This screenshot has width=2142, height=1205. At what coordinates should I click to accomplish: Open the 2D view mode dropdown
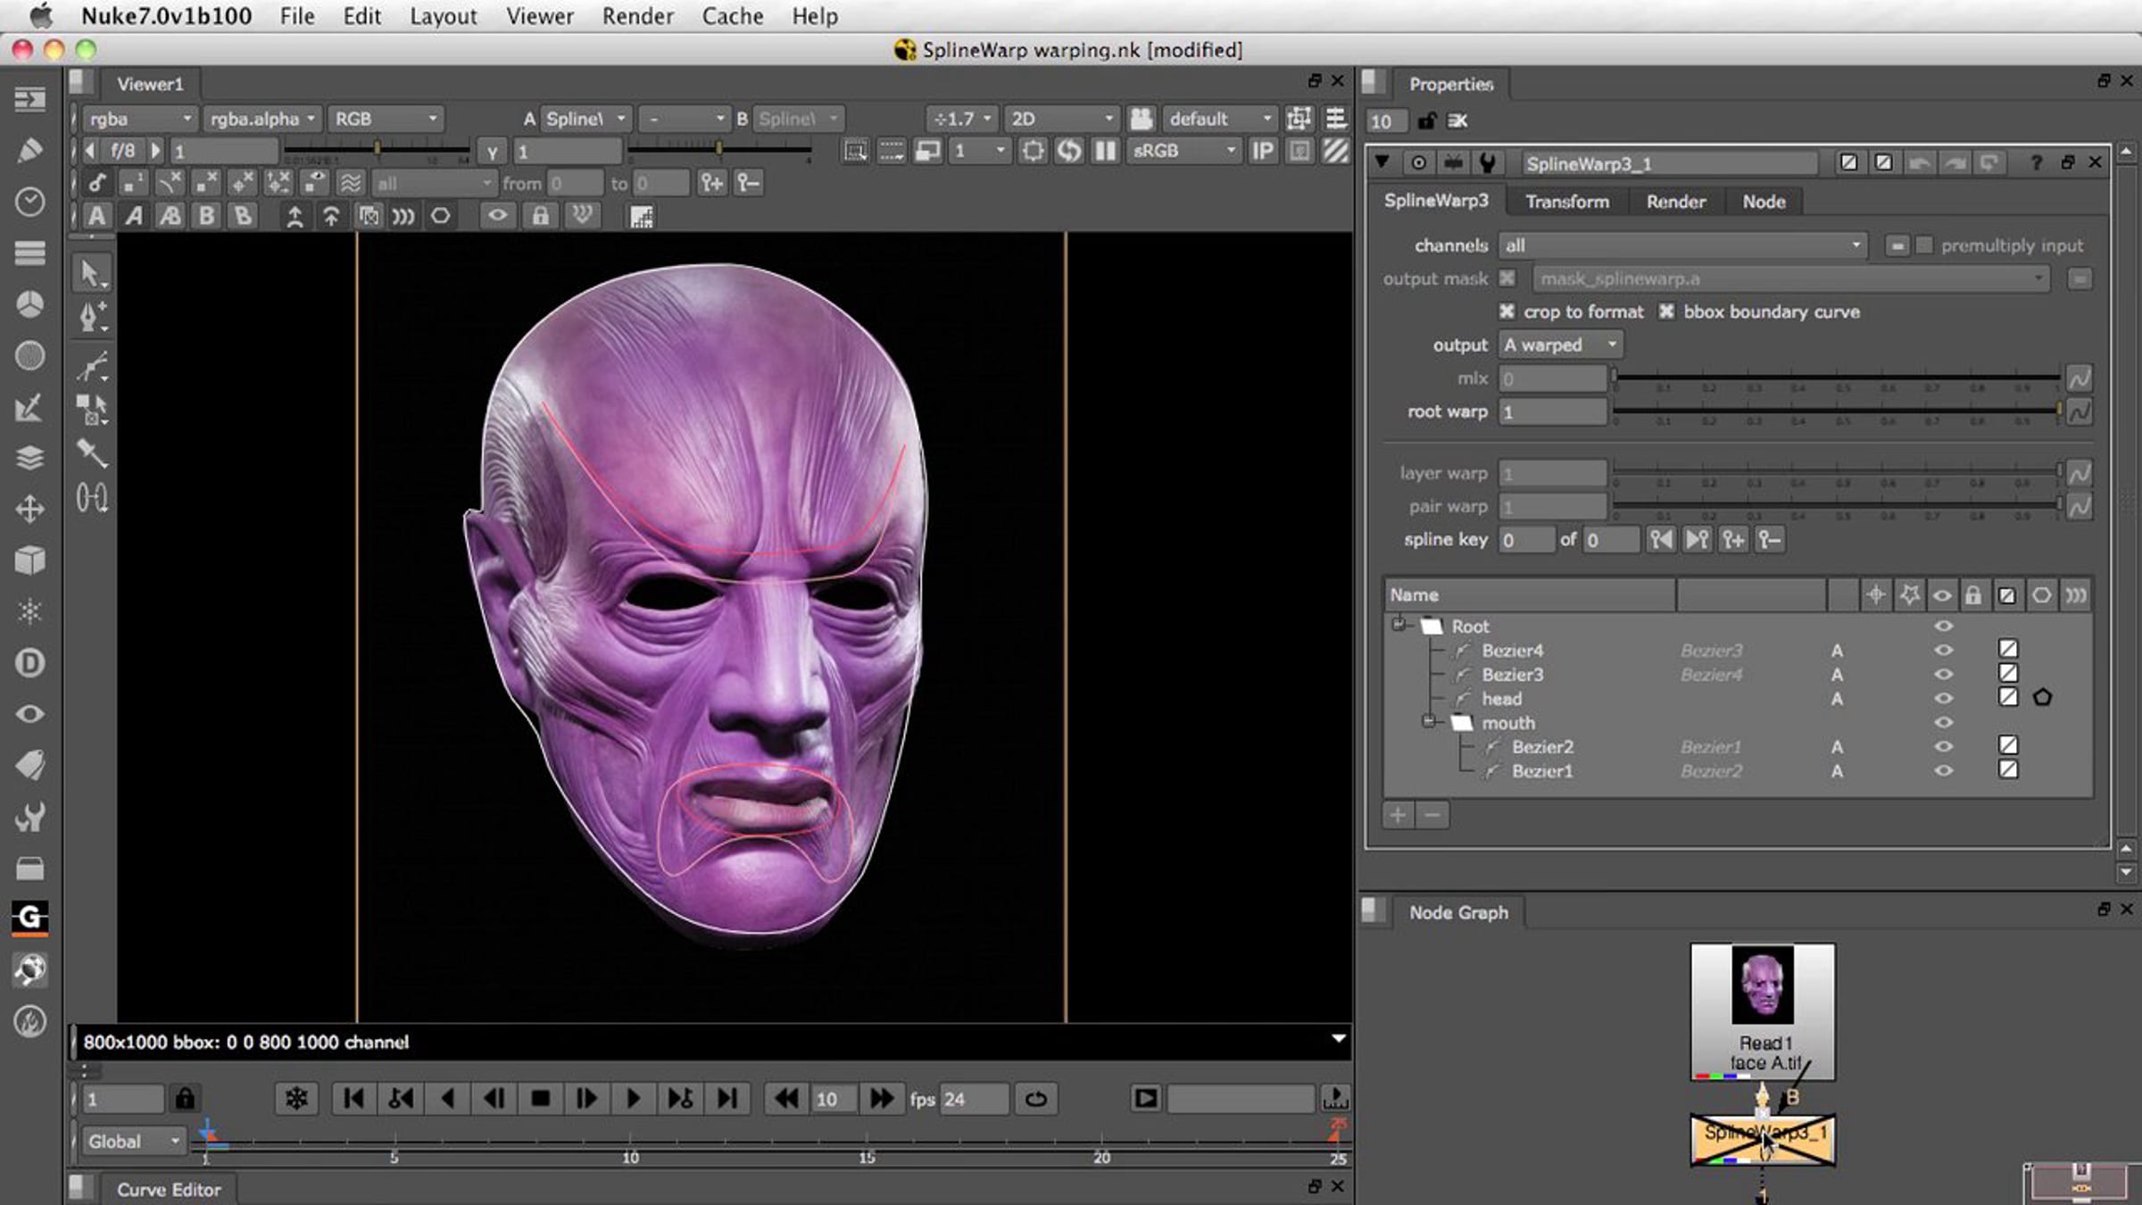pyautogui.click(x=1061, y=119)
